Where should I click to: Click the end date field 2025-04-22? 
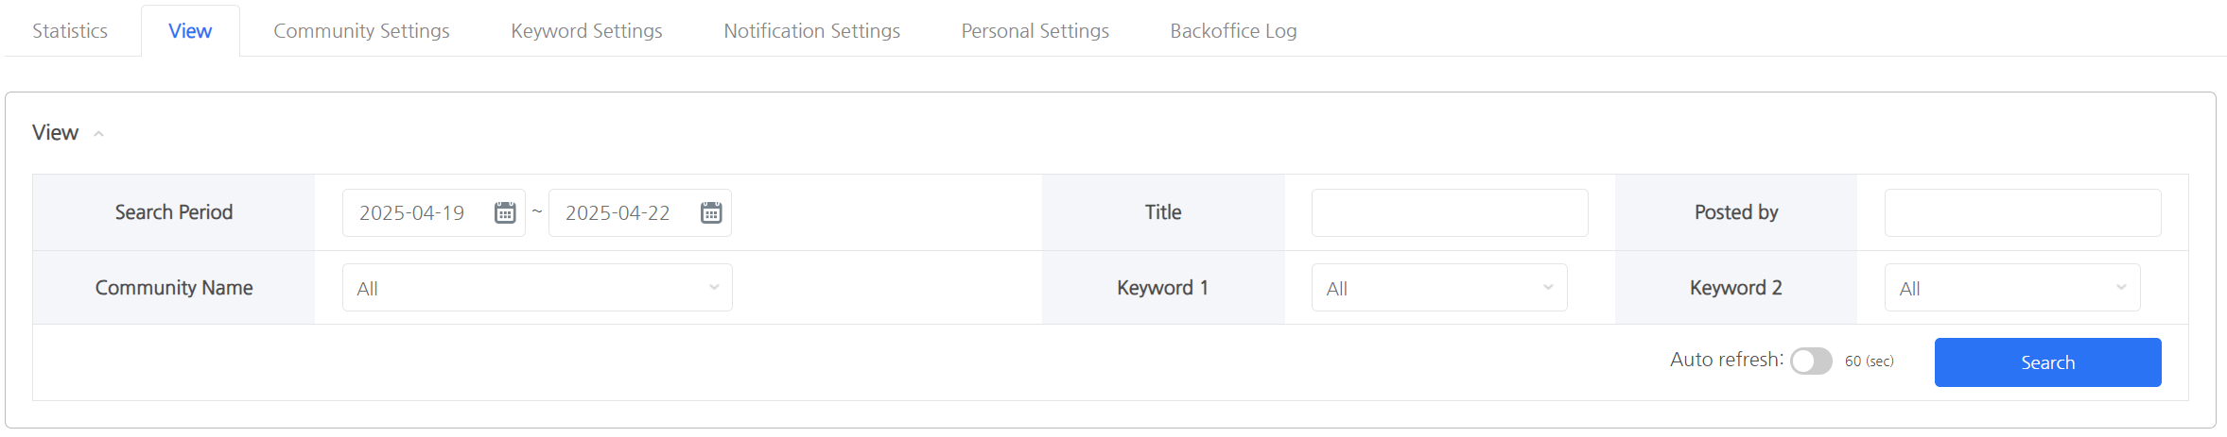[x=618, y=213]
